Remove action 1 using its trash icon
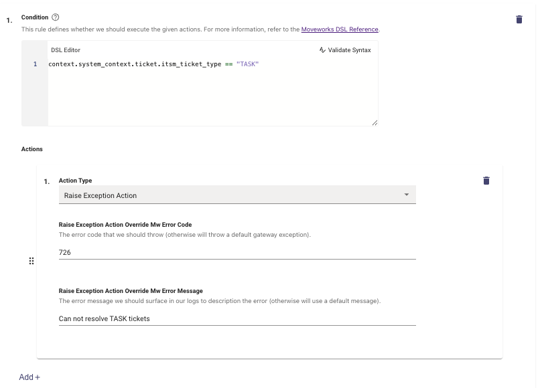The width and height of the screenshot is (538, 388). coord(486,181)
